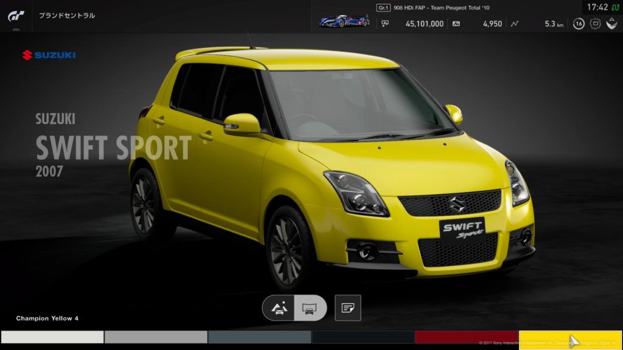The image size is (623, 350).
Task: Click the 45,101,000 credits value
Action: pos(424,24)
